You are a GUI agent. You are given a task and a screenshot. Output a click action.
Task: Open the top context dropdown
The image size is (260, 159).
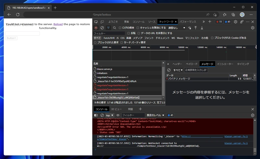110,115
